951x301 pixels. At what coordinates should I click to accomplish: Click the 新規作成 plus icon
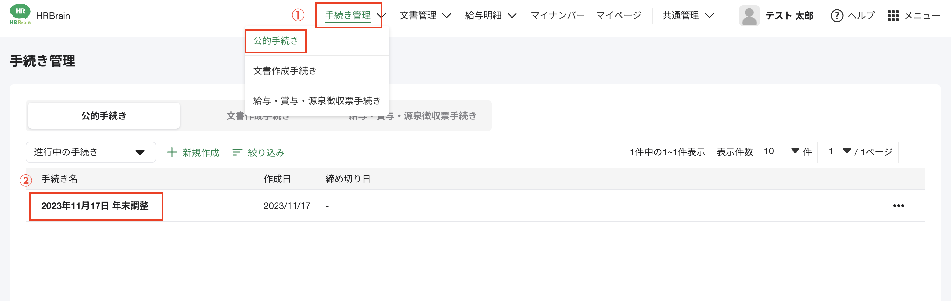point(173,152)
